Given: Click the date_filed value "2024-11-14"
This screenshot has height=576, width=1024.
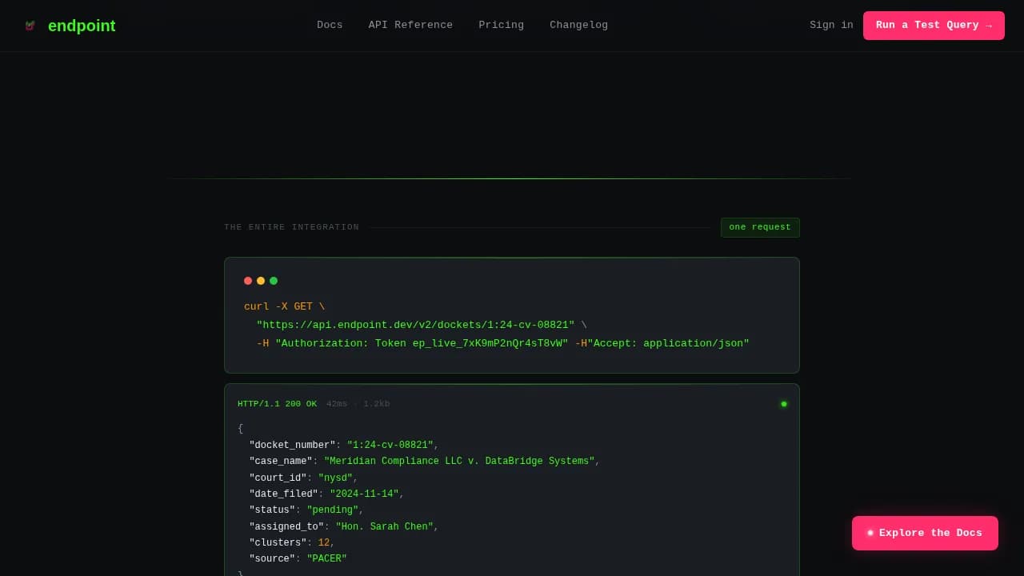Looking at the screenshot, I should click(364, 494).
